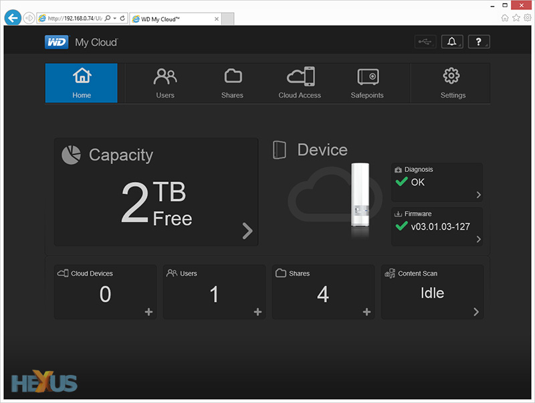Click the Capacity pie chart icon

pos(71,155)
